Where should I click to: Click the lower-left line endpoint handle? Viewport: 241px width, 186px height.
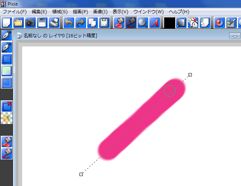pyautogui.click(x=81, y=174)
